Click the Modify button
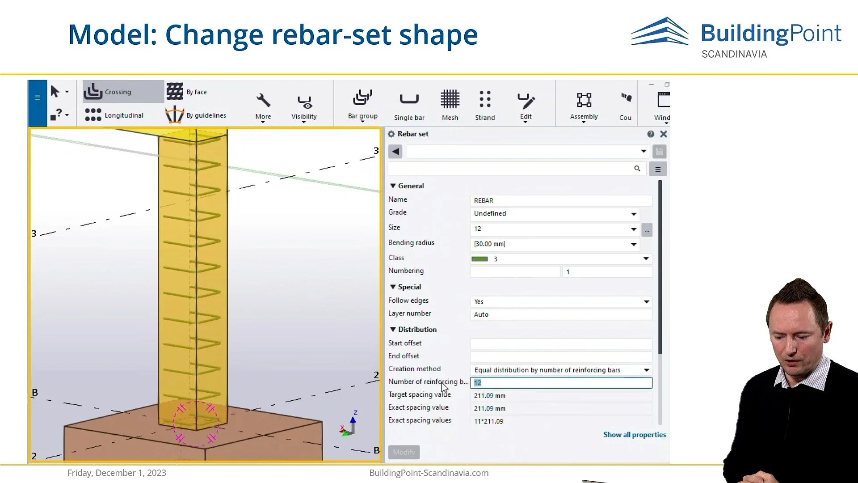The width and height of the screenshot is (858, 483). coord(404,452)
